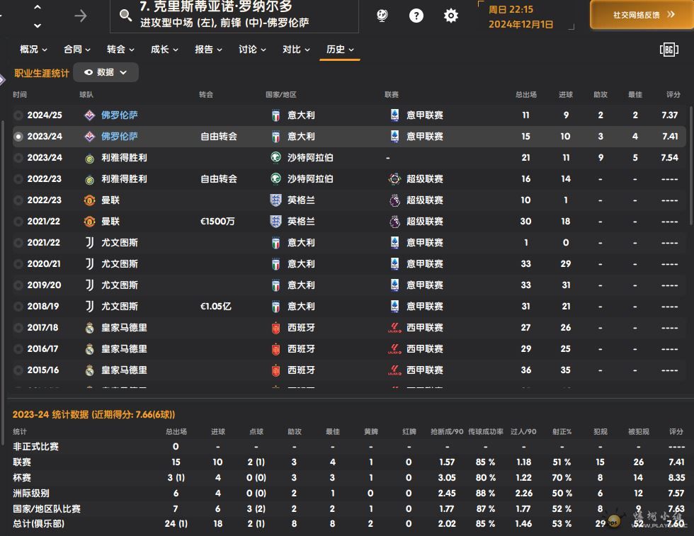The height and width of the screenshot is (536, 694).
Task: Expand the 转会 tab dropdown
Action: pos(120,50)
